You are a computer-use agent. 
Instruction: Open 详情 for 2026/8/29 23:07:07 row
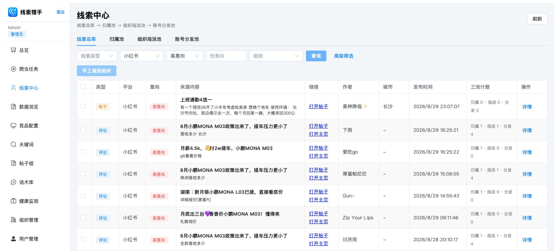tap(527, 107)
